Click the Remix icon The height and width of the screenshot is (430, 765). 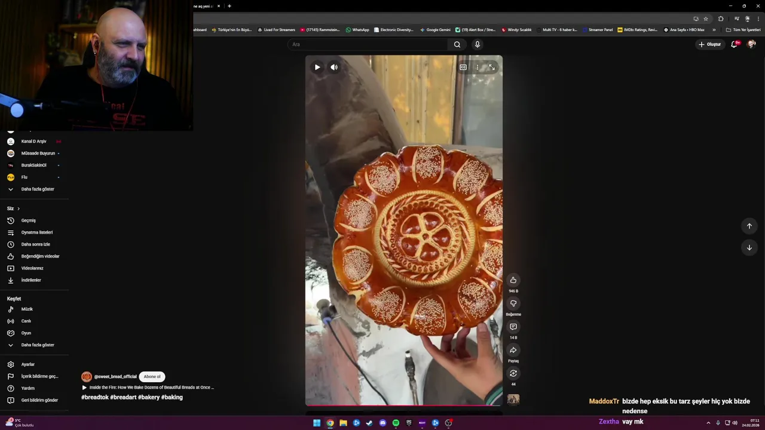(x=513, y=373)
